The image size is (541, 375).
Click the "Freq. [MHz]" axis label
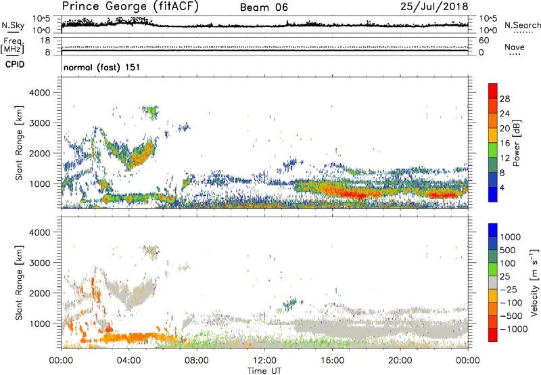point(13,45)
